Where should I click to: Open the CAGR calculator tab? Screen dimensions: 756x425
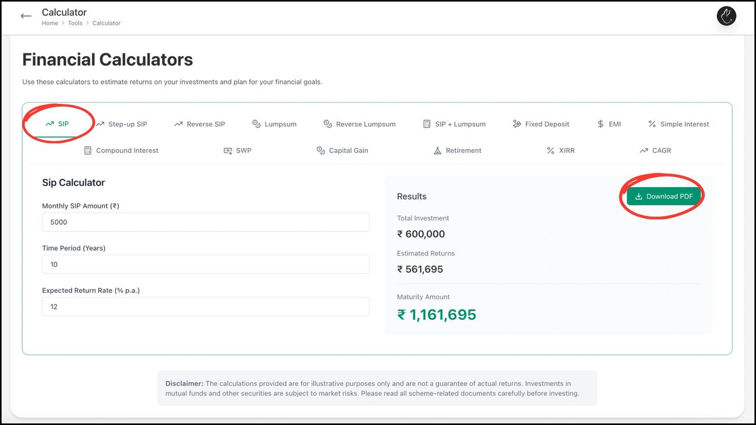(x=655, y=151)
